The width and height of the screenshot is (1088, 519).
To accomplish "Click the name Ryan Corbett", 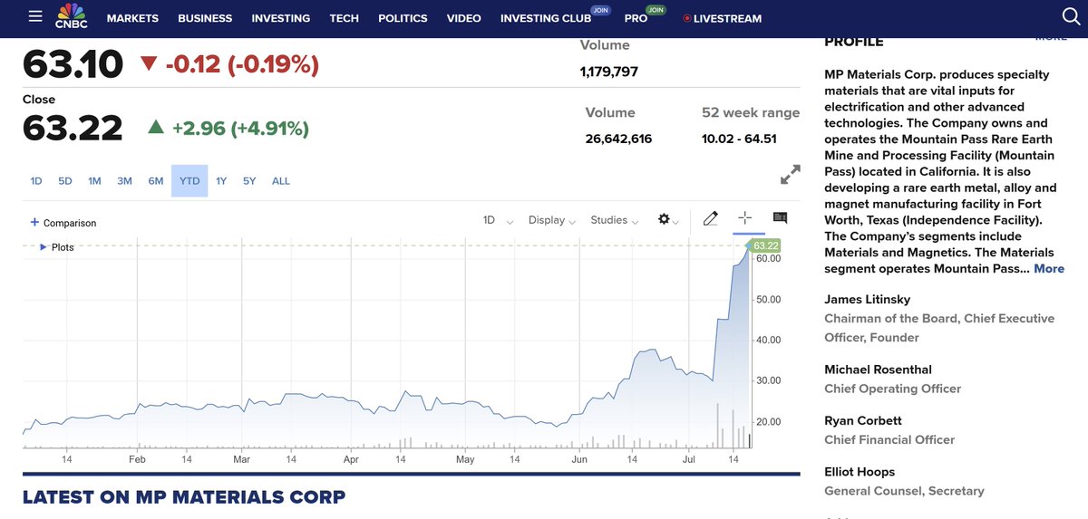I will click(x=863, y=420).
